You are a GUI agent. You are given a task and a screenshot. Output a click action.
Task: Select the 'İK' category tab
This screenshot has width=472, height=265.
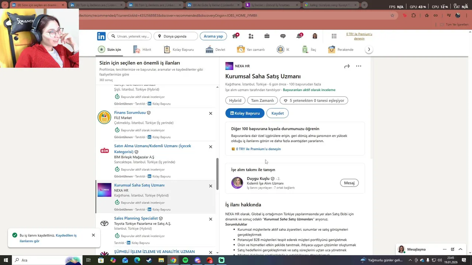point(283,49)
